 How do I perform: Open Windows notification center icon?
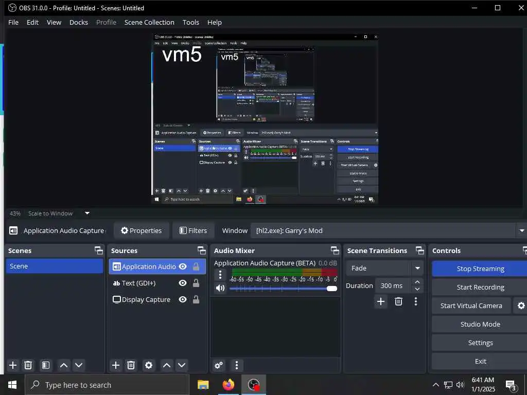tap(511, 385)
